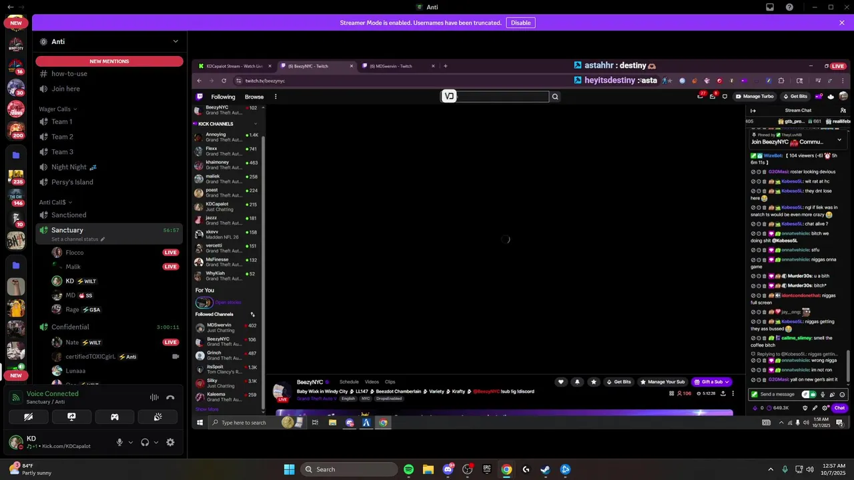Screen dimensions: 854x480
Task: Click the Twitch search magnifier button
Action: click(555, 97)
